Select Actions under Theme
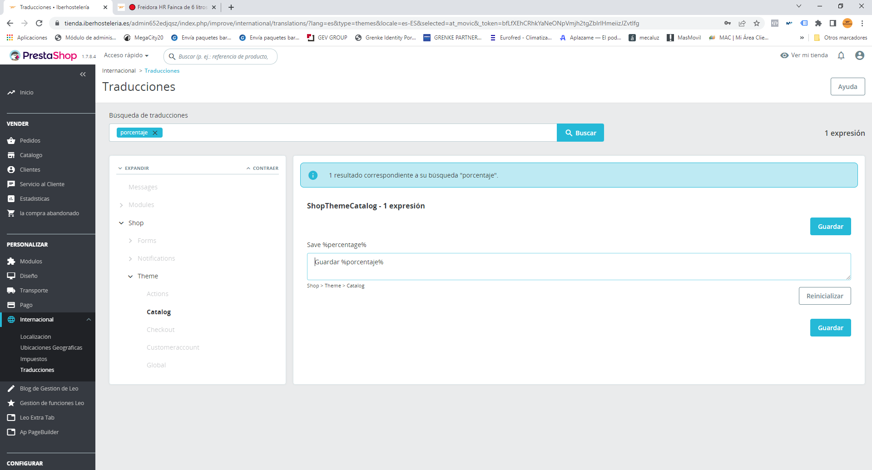The height and width of the screenshot is (470, 872). click(158, 294)
